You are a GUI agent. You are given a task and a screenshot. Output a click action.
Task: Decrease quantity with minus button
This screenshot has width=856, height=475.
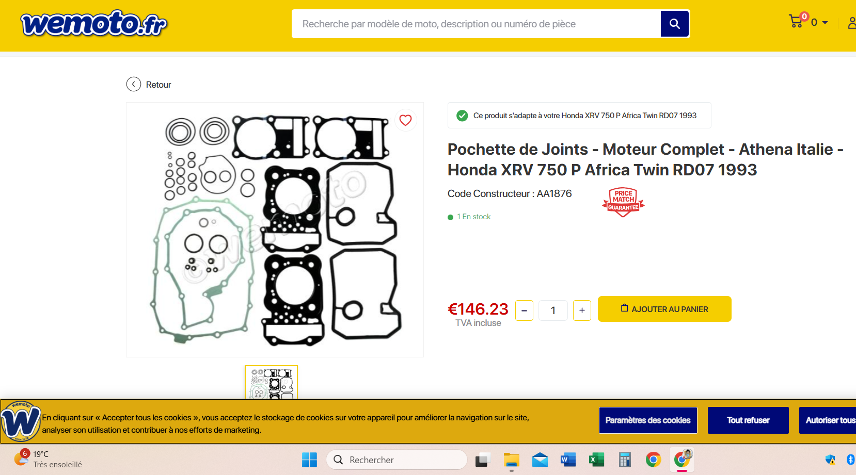(x=524, y=310)
